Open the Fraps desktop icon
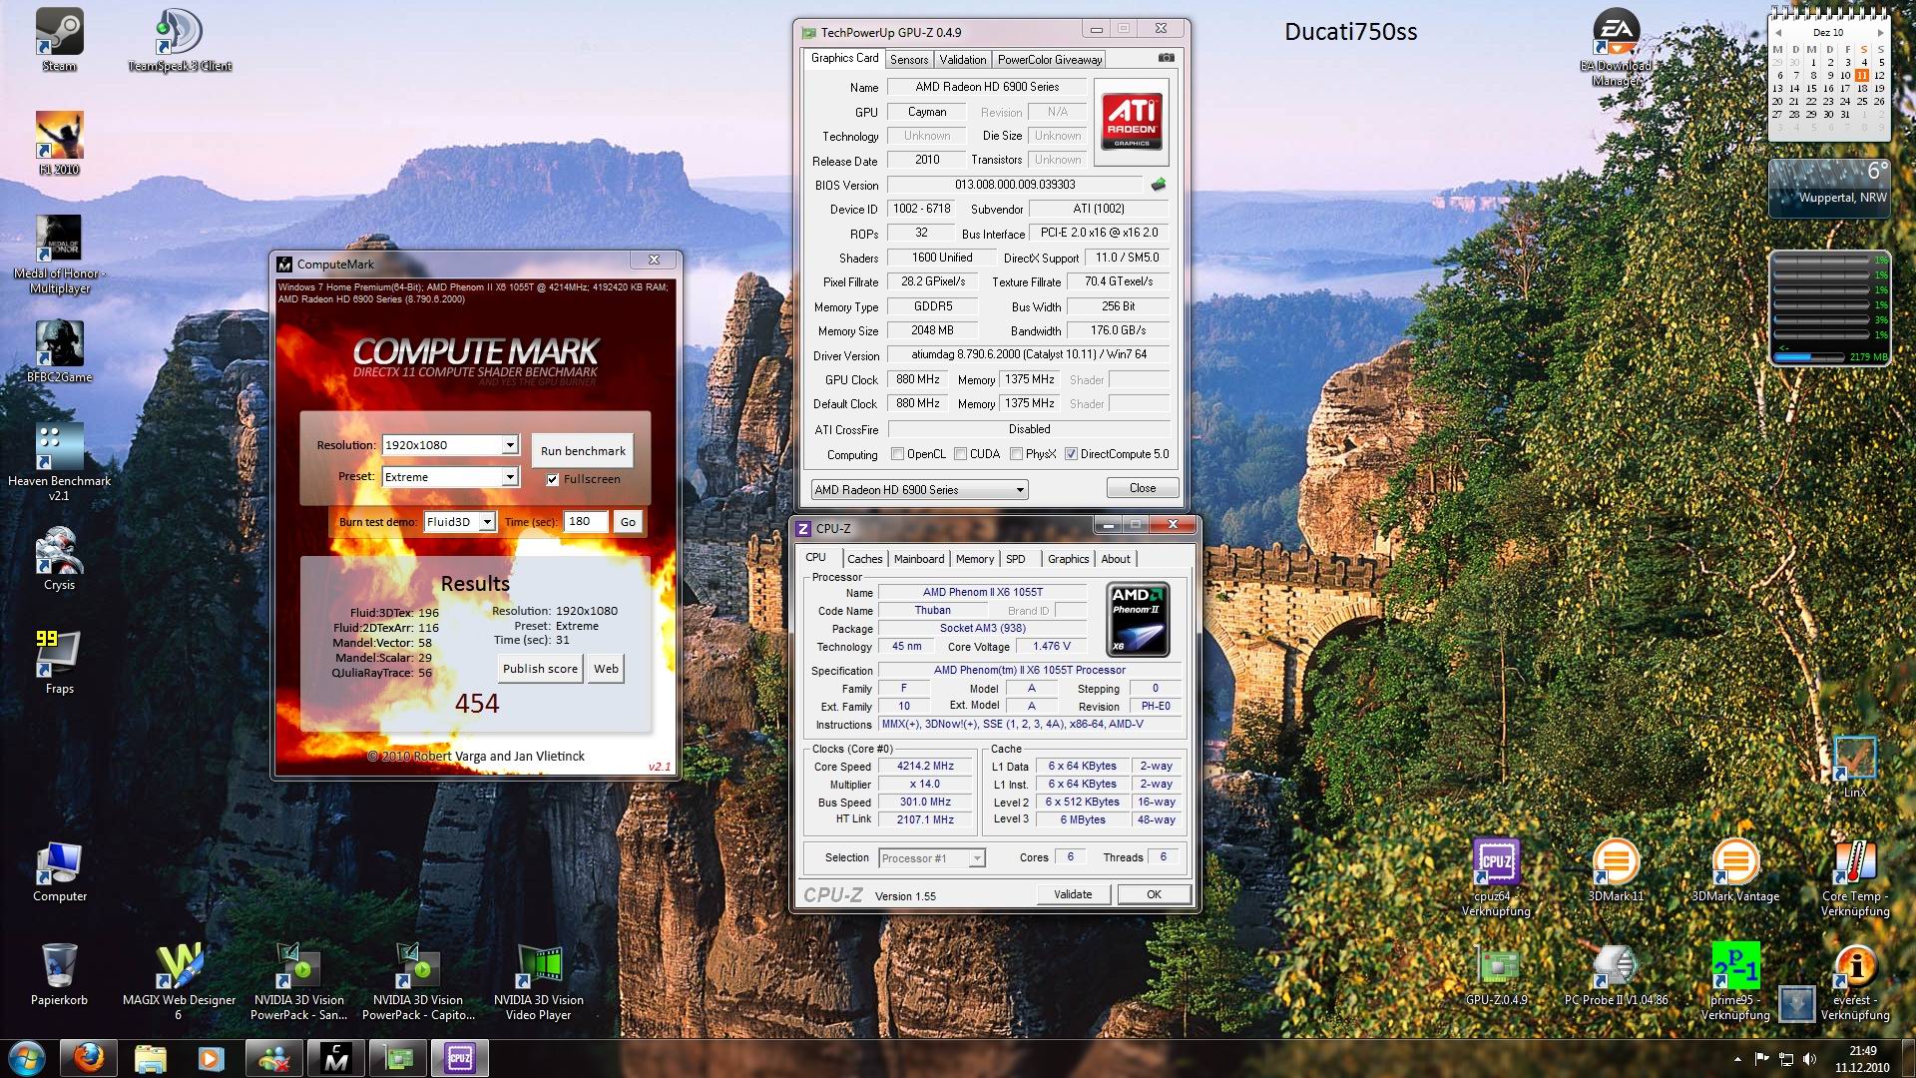The height and width of the screenshot is (1078, 1916). 59,653
